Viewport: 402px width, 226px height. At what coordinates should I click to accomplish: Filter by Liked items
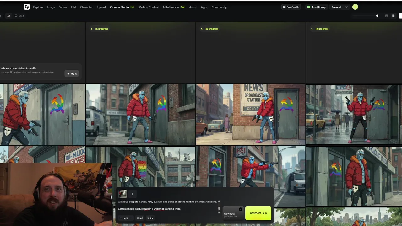[19, 16]
